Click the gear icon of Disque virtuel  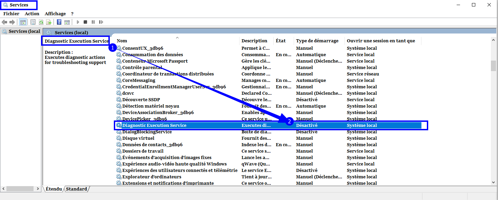pyautogui.click(x=119, y=138)
